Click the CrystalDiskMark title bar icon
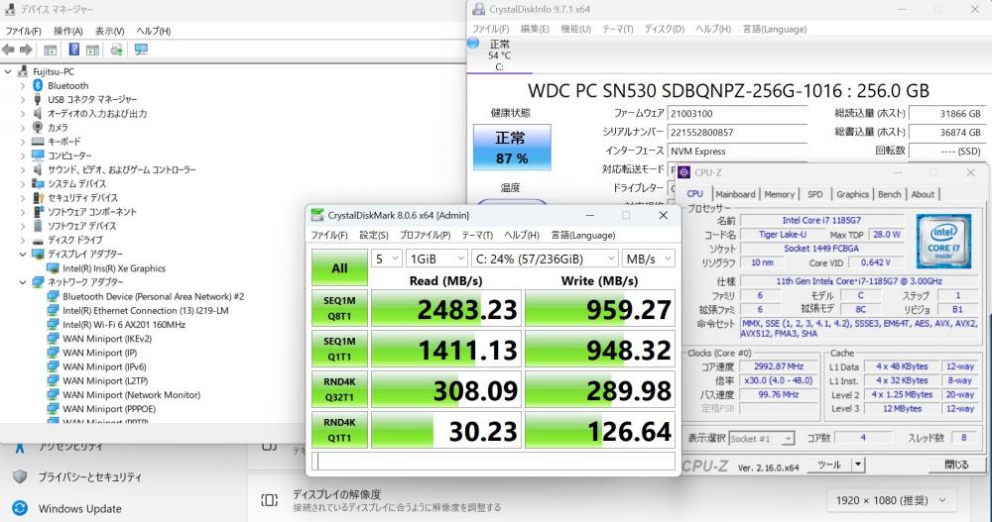 [317, 216]
